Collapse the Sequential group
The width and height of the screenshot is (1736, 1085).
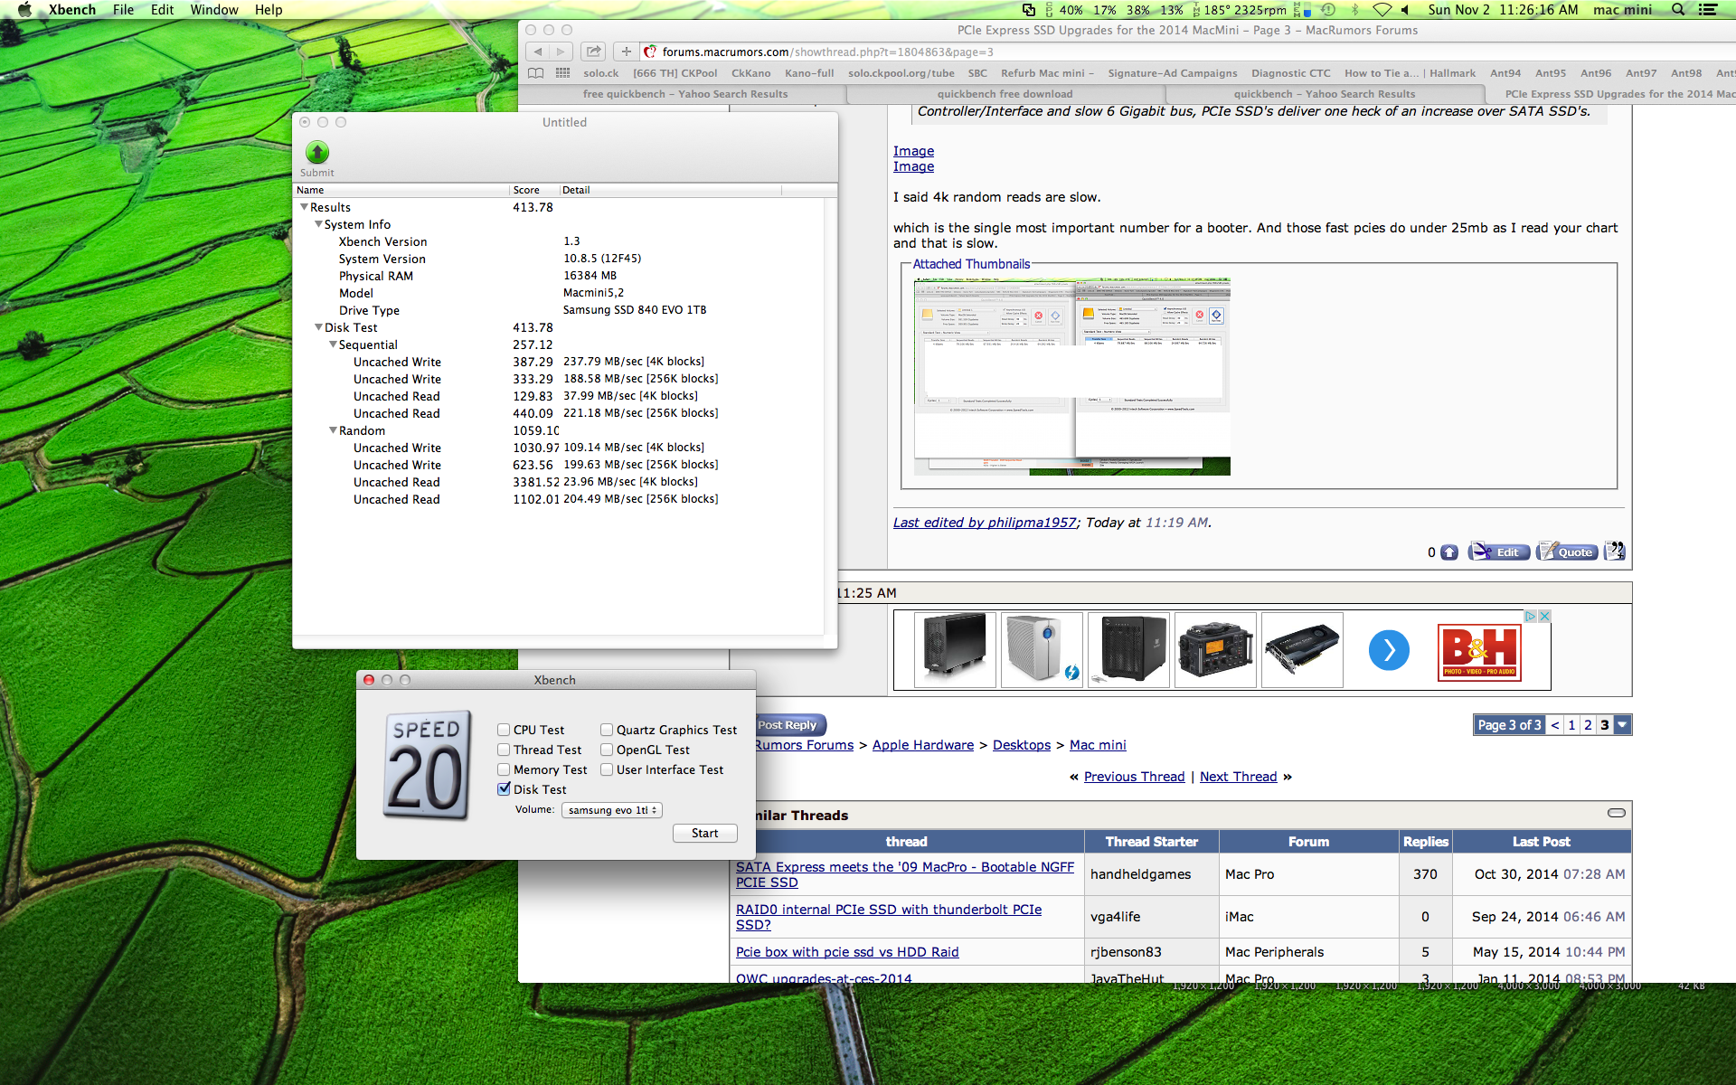(333, 344)
